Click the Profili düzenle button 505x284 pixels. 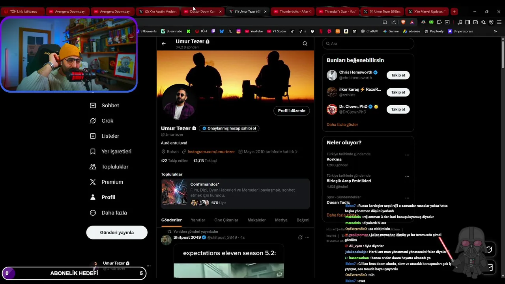[292, 111]
